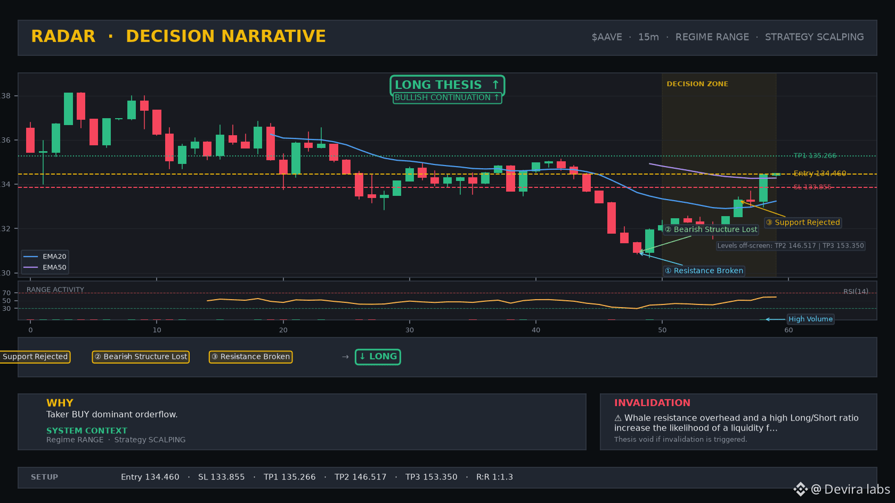Click 'Thesis void if invalidation is triggered.'
This screenshot has width=895, height=503.
click(x=680, y=440)
